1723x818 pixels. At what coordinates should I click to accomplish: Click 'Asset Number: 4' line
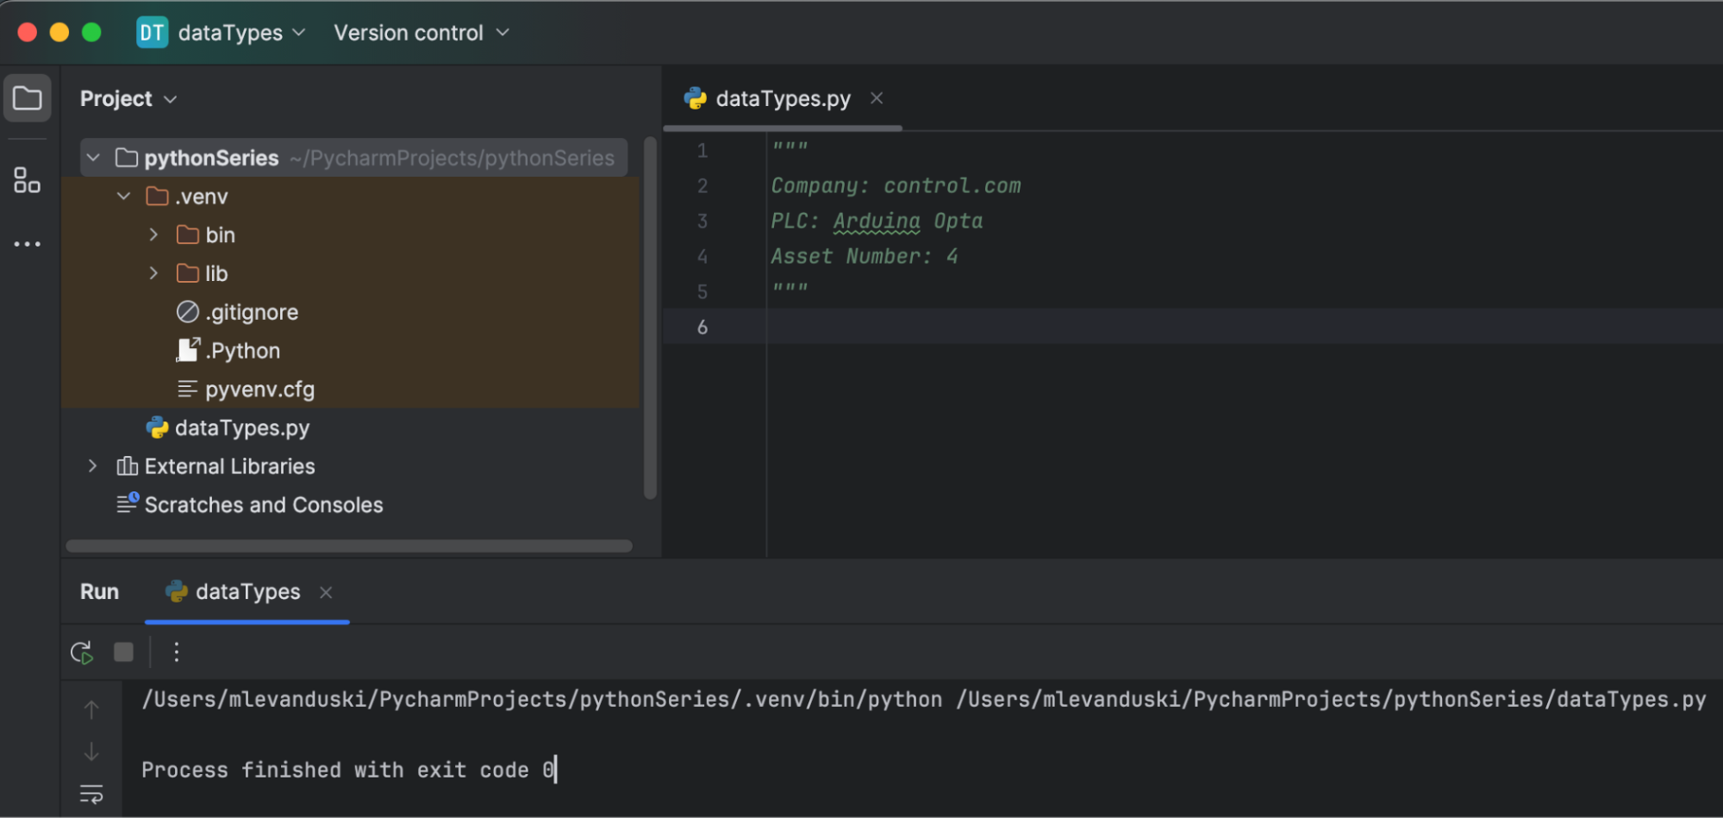click(x=864, y=257)
